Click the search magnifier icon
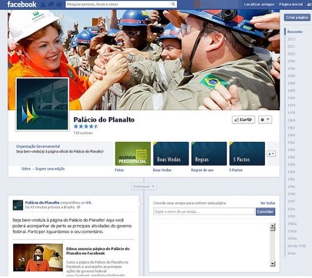The width and height of the screenshot is (312, 278). pyautogui.click(x=174, y=4)
